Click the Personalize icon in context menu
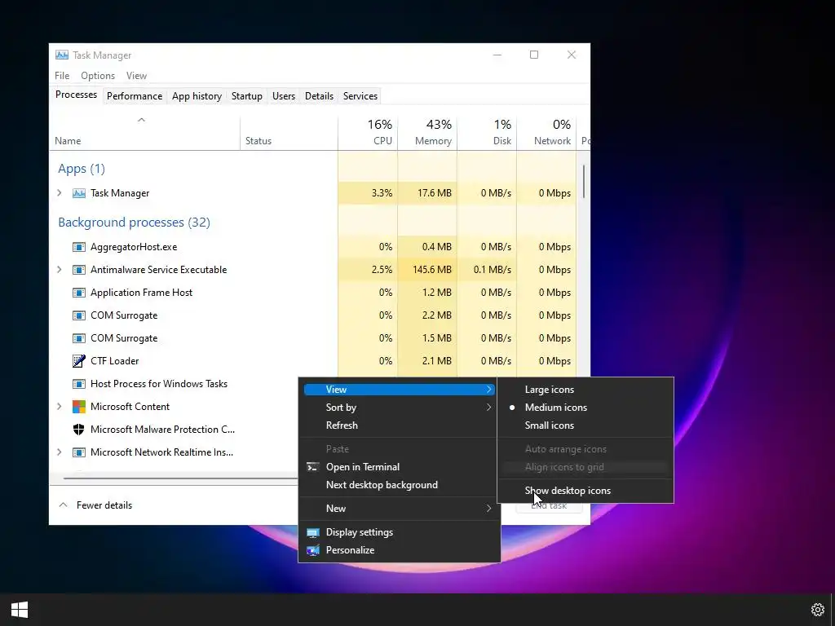The height and width of the screenshot is (626, 835). coord(312,550)
